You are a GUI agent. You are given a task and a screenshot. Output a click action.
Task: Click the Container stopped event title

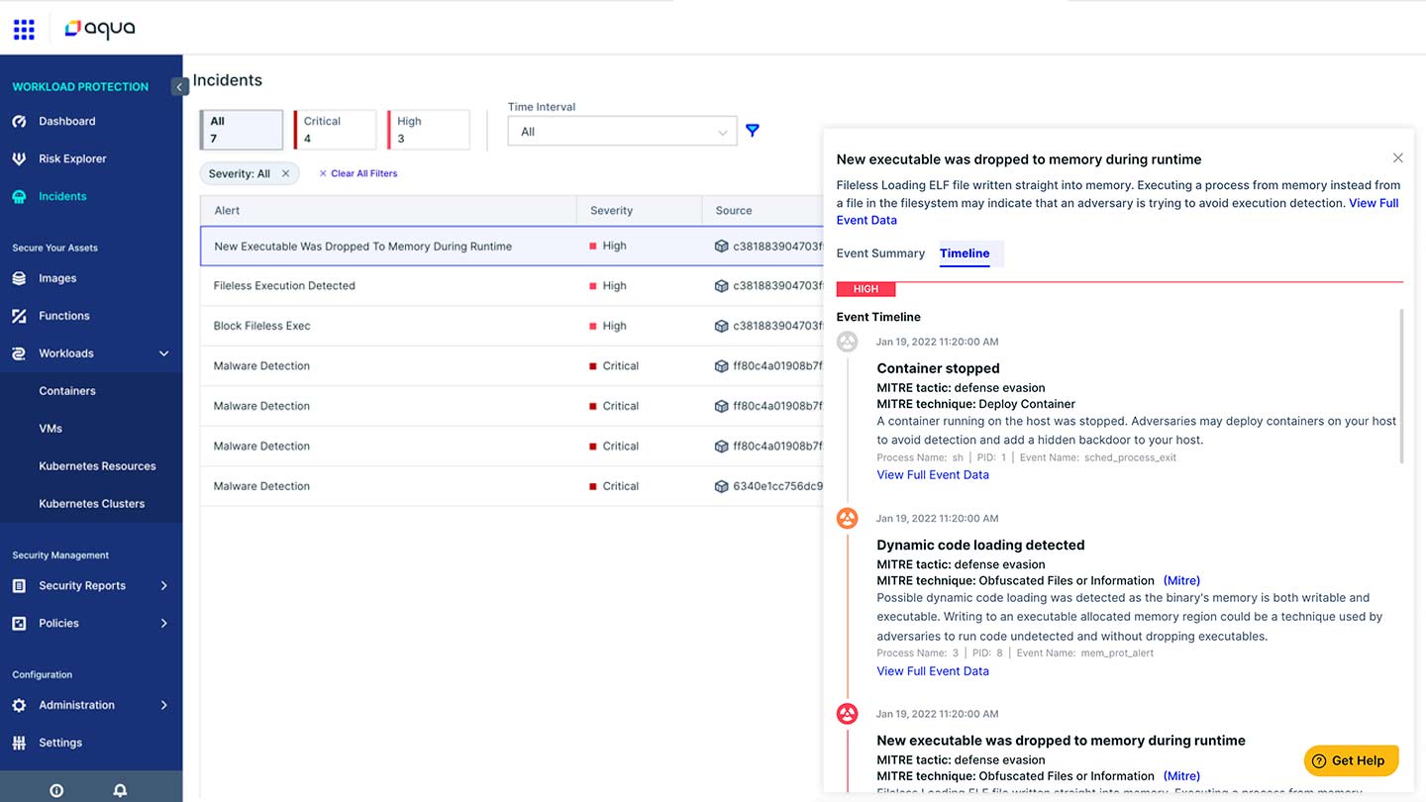pos(939,368)
